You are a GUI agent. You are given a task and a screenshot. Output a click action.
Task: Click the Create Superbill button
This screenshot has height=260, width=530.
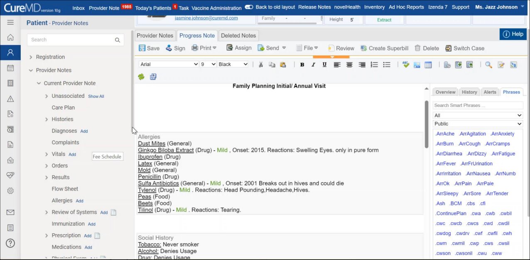[x=384, y=48]
